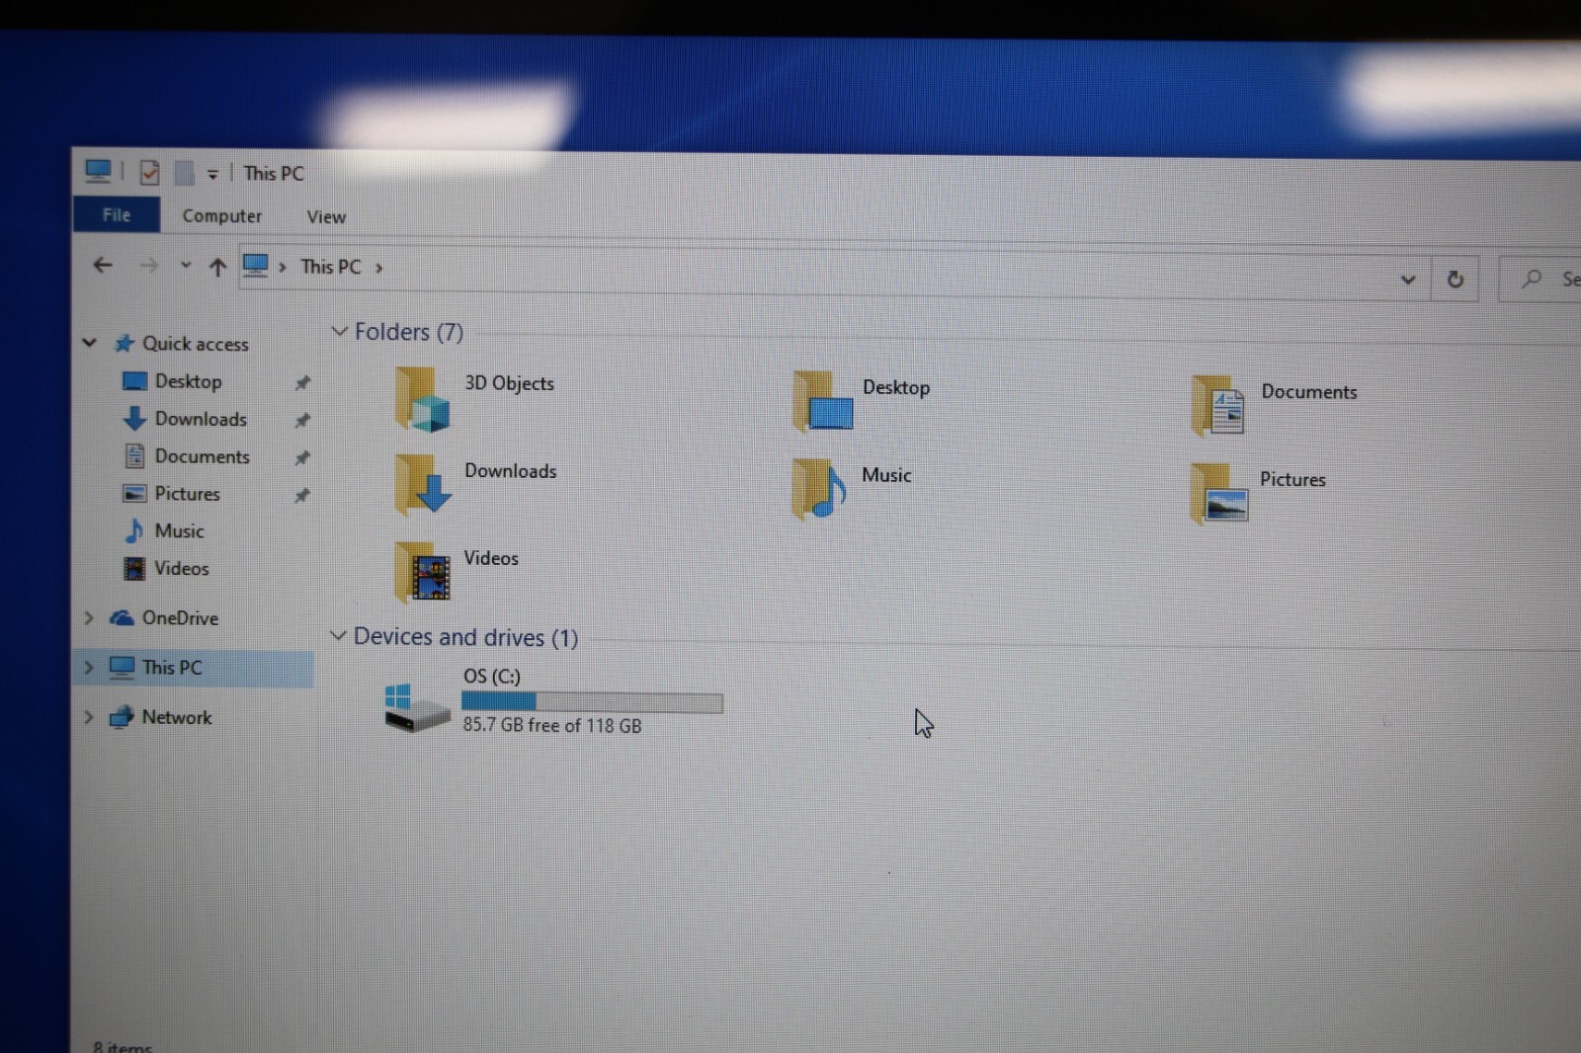
Task: Click the Videos film icon in sidebar
Action: coord(134,568)
